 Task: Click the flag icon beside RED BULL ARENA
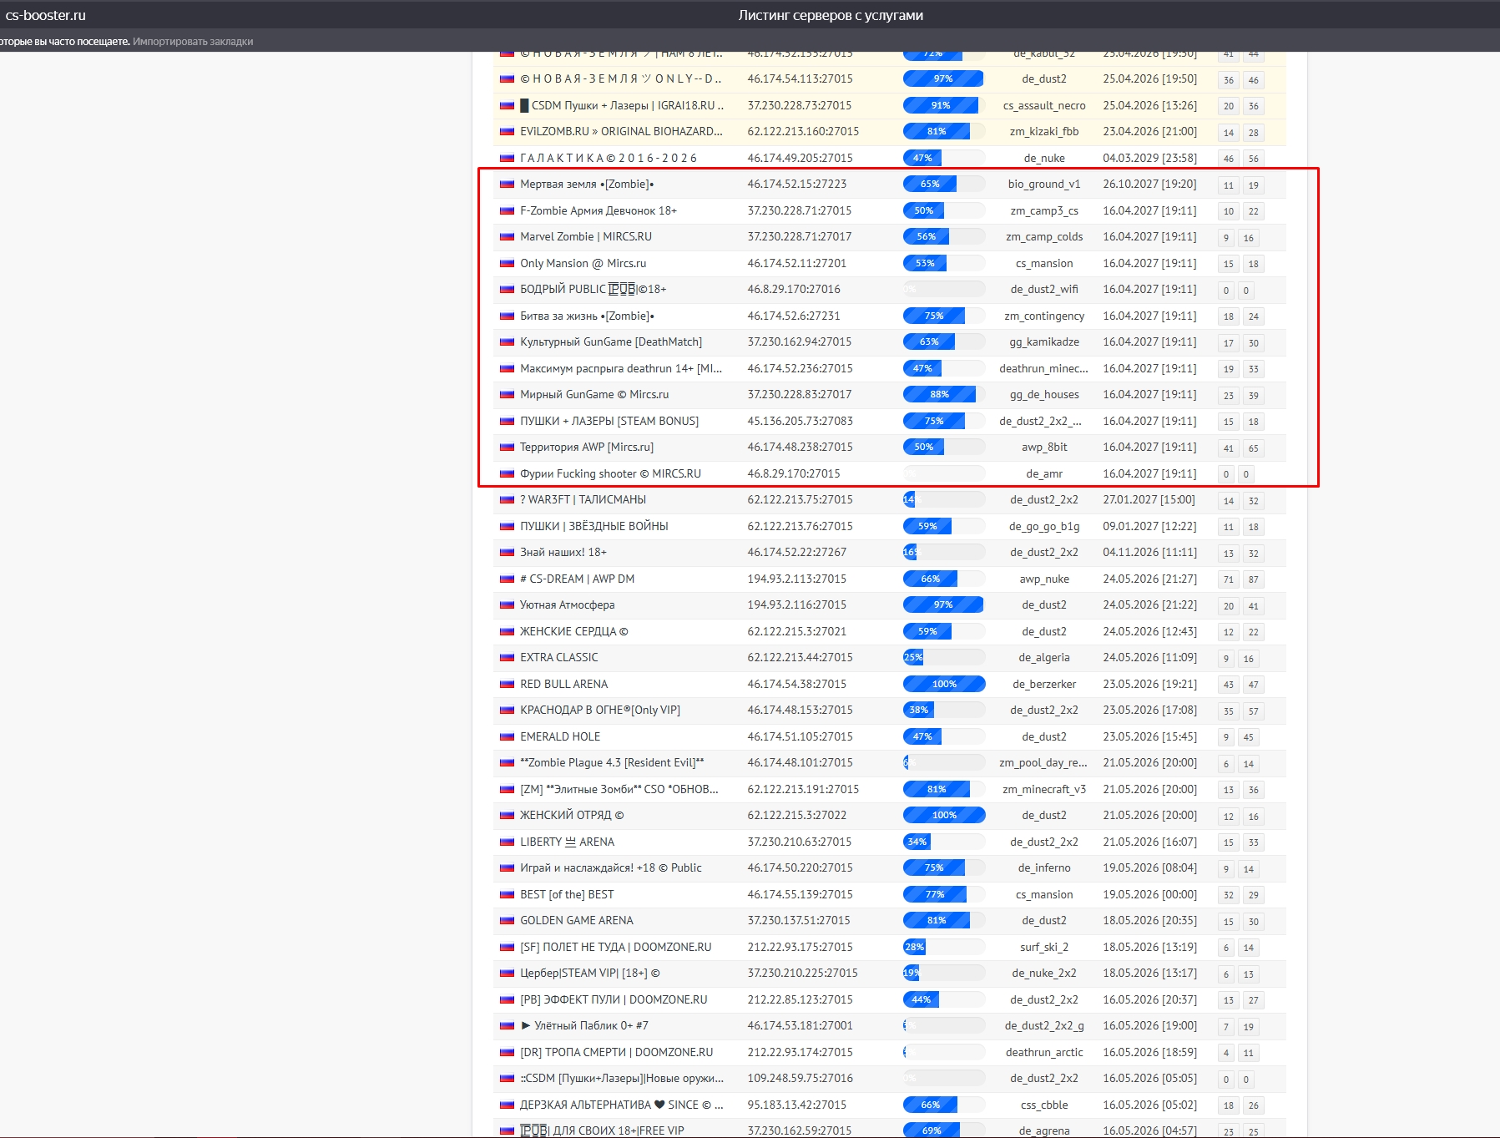[x=507, y=684]
